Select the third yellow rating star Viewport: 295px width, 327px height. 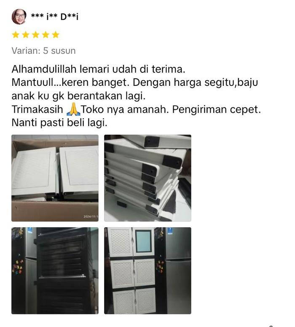[x=36, y=35]
